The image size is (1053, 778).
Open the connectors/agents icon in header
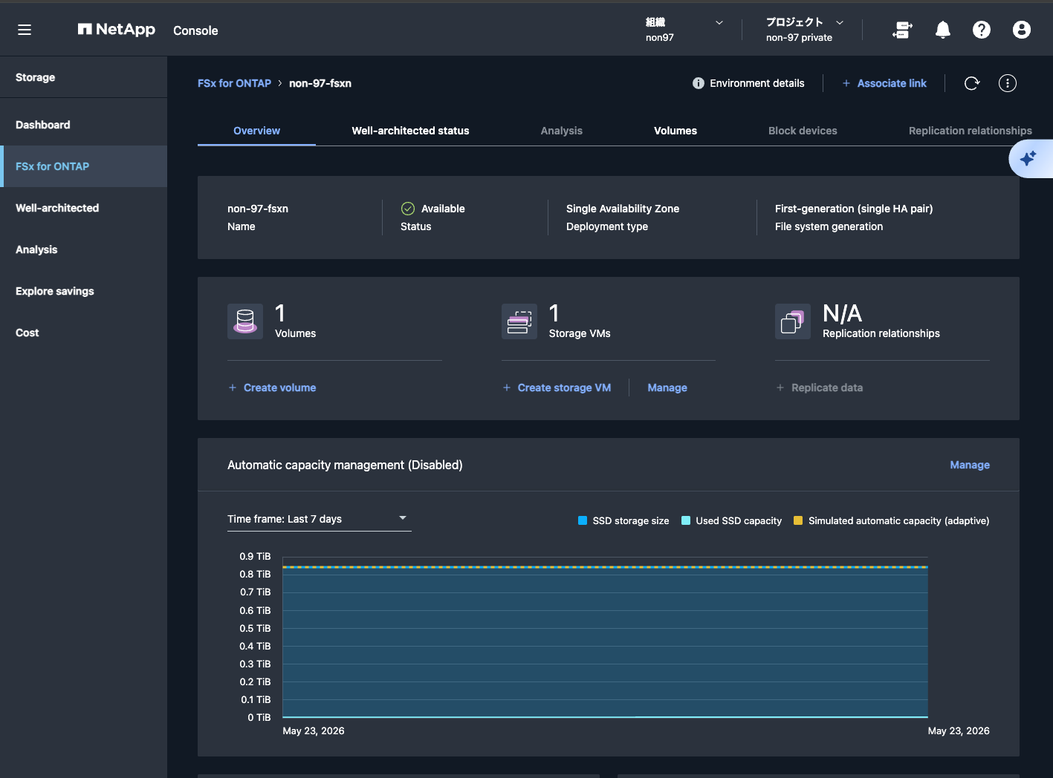[902, 30]
